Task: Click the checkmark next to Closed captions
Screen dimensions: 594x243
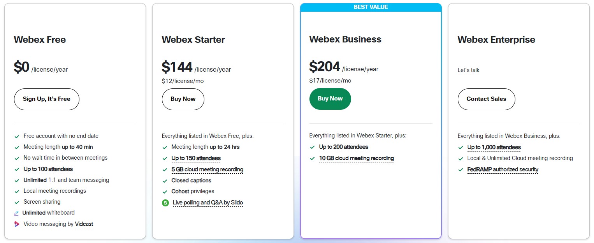Action: 165,181
